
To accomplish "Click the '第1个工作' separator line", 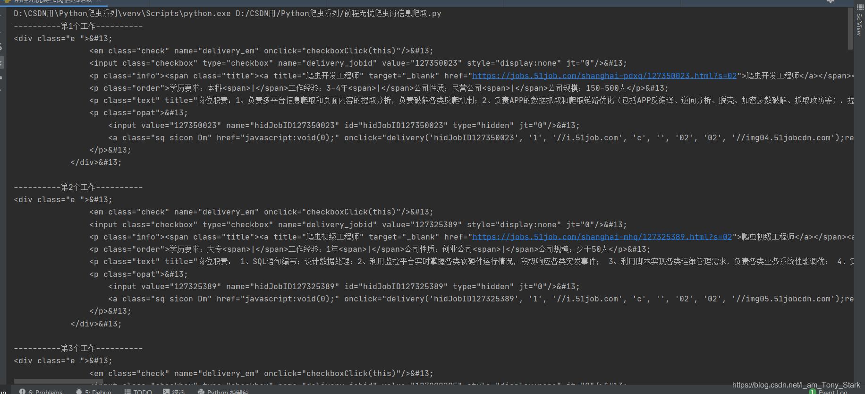I will [78, 26].
